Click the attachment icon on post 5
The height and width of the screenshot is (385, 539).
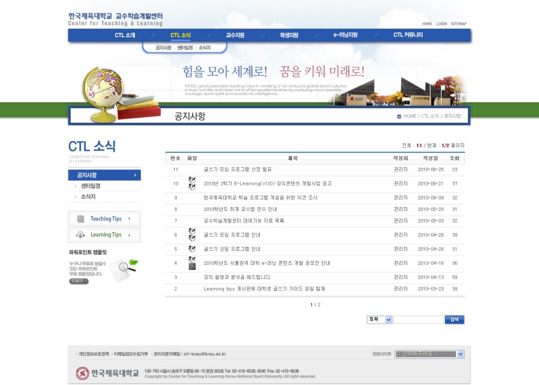[x=192, y=249]
